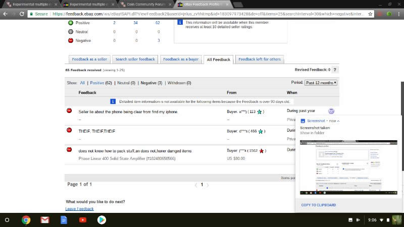The width and height of the screenshot is (404, 227).
Task: Filter by Positive (62) feedback
Action: pyautogui.click(x=100, y=83)
